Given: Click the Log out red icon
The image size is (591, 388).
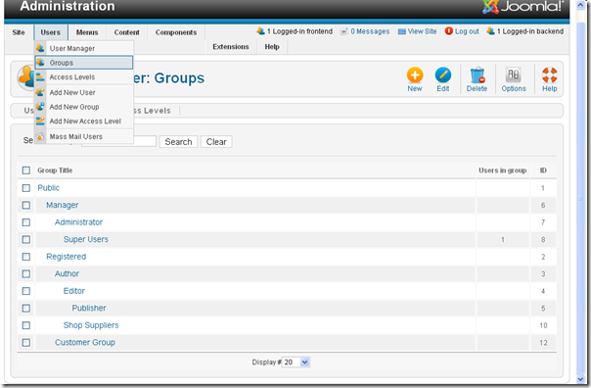Looking at the screenshot, I should point(448,31).
